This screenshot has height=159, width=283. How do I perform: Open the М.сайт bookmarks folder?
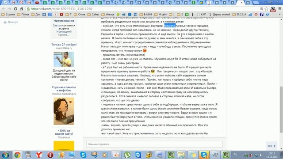pos(161,15)
